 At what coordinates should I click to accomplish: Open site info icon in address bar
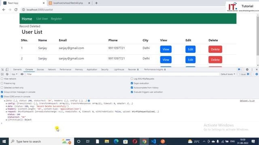[23, 10]
